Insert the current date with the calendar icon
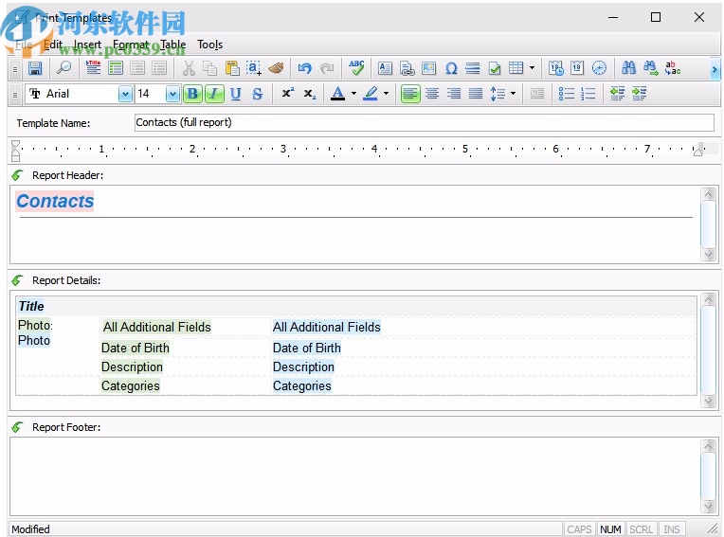724x537 pixels. click(x=577, y=69)
